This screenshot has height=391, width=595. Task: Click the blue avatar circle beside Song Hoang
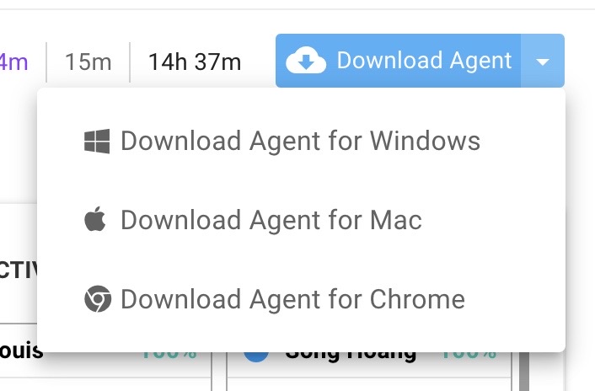coord(256,357)
